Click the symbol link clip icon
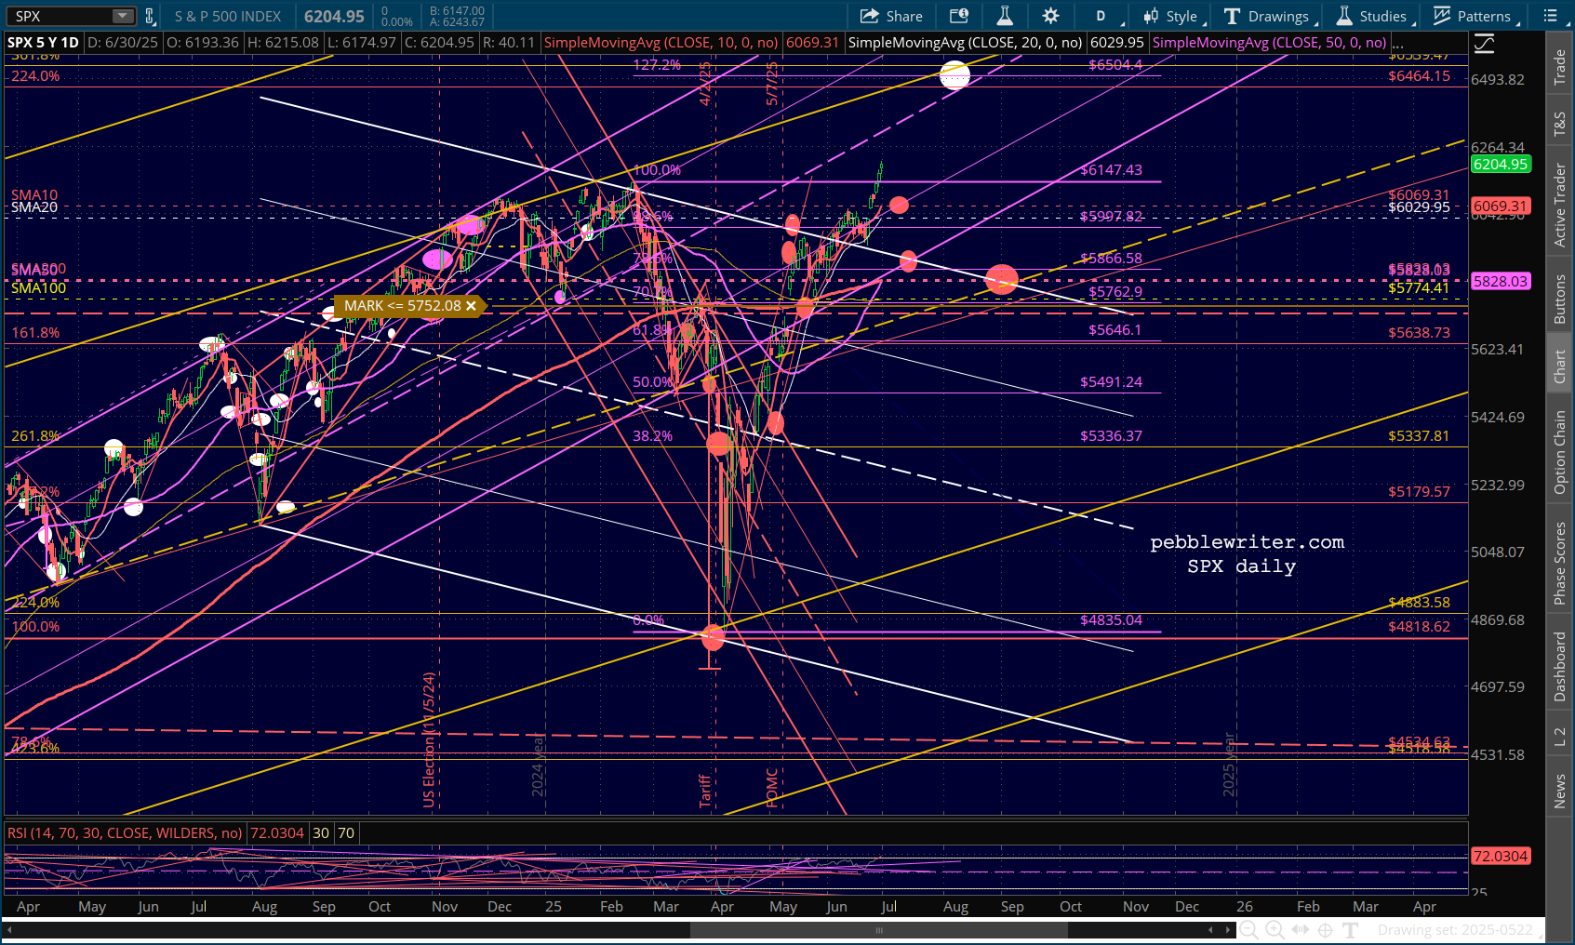The height and width of the screenshot is (945, 1575). click(x=150, y=16)
